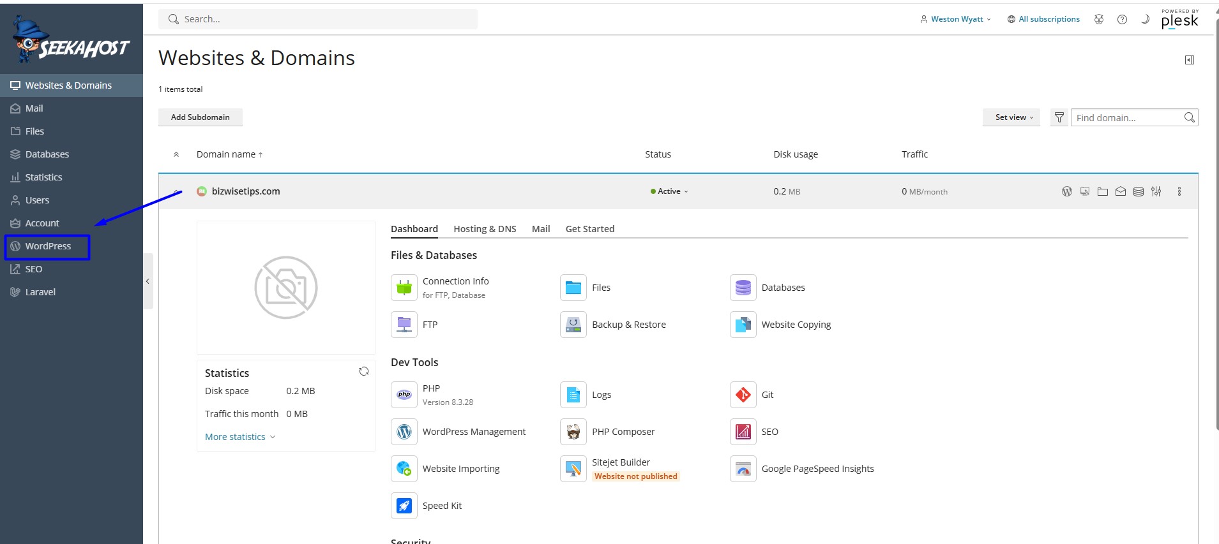
Task: Open WordPress Management tile
Action: pyautogui.click(x=458, y=432)
